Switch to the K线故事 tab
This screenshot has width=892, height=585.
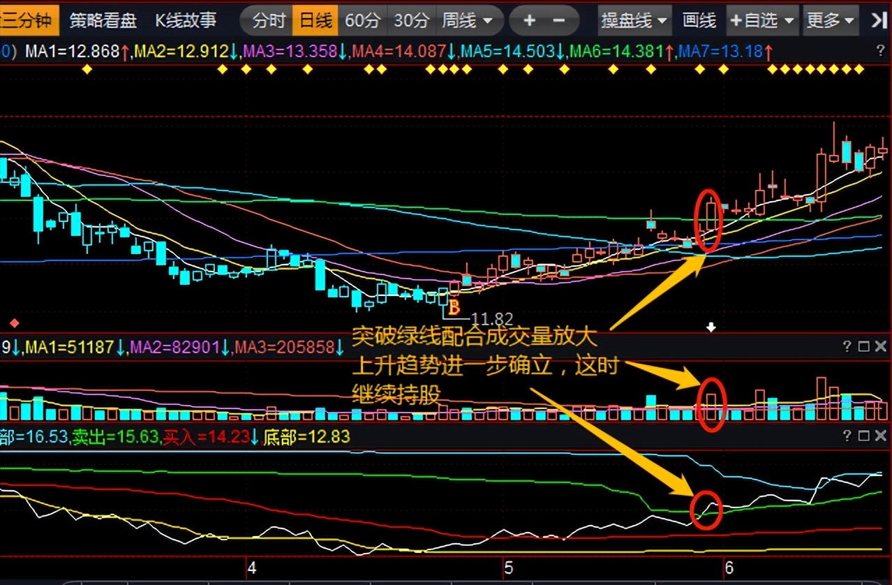186,20
